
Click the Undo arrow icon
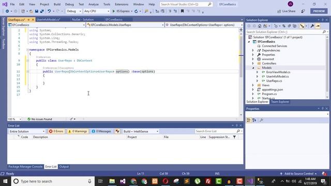[49, 11]
